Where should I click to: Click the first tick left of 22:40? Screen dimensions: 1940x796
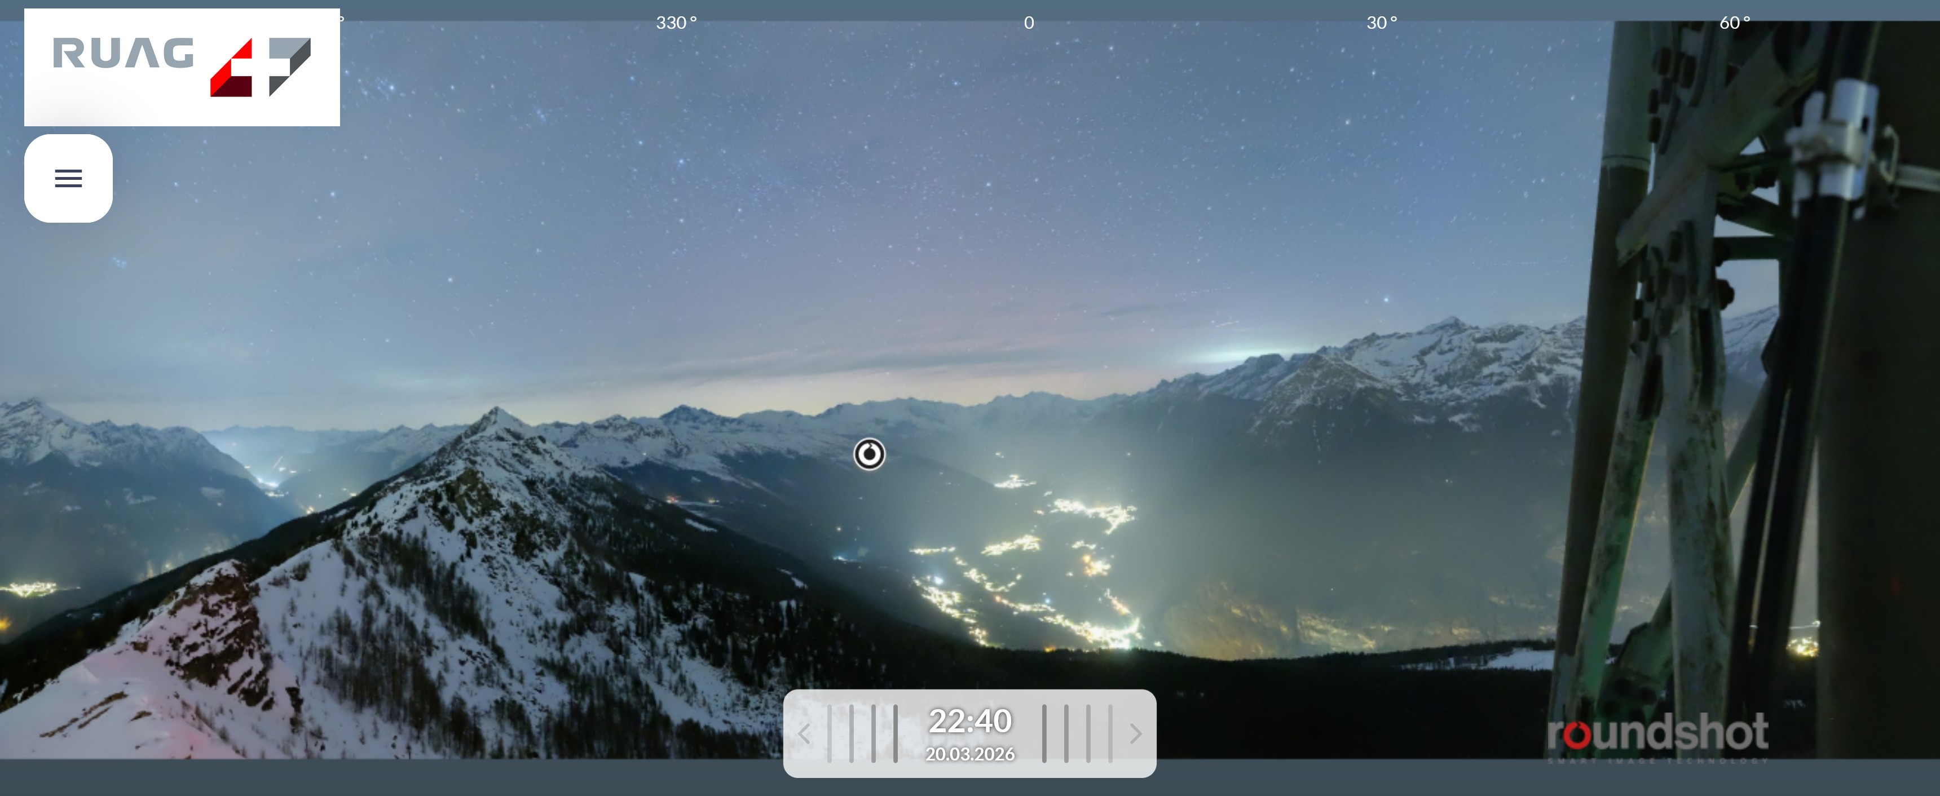tap(896, 733)
